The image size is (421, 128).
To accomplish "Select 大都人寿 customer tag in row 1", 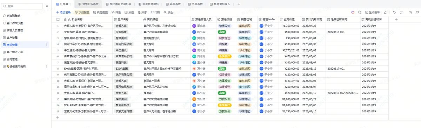I will 121,26.
